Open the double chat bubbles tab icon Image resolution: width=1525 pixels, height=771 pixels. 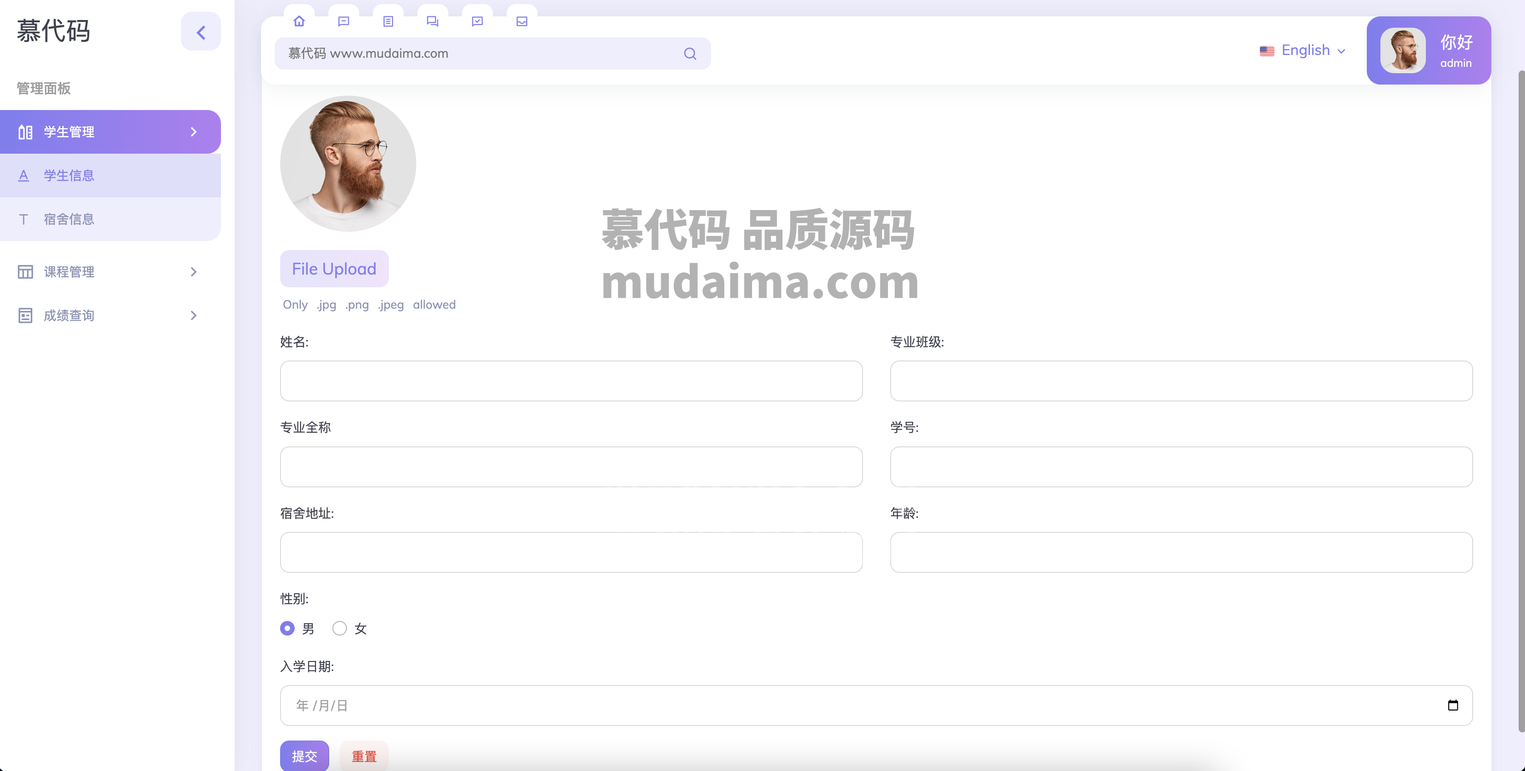pos(433,21)
